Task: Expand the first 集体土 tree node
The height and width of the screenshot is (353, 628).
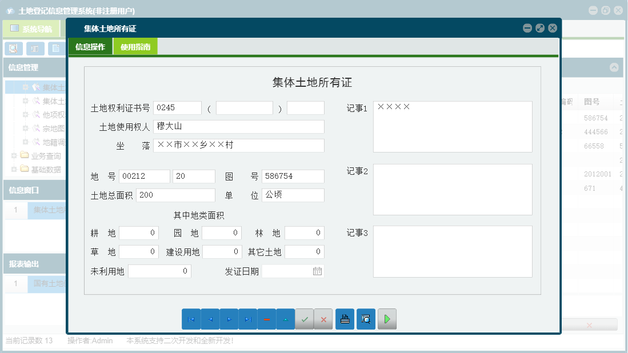Action: click(25, 87)
